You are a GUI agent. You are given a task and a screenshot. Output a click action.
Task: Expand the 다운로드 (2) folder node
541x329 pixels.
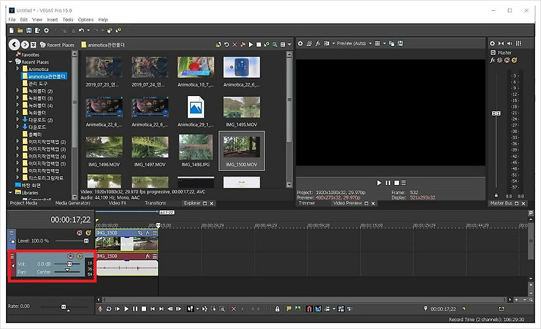(x=18, y=120)
